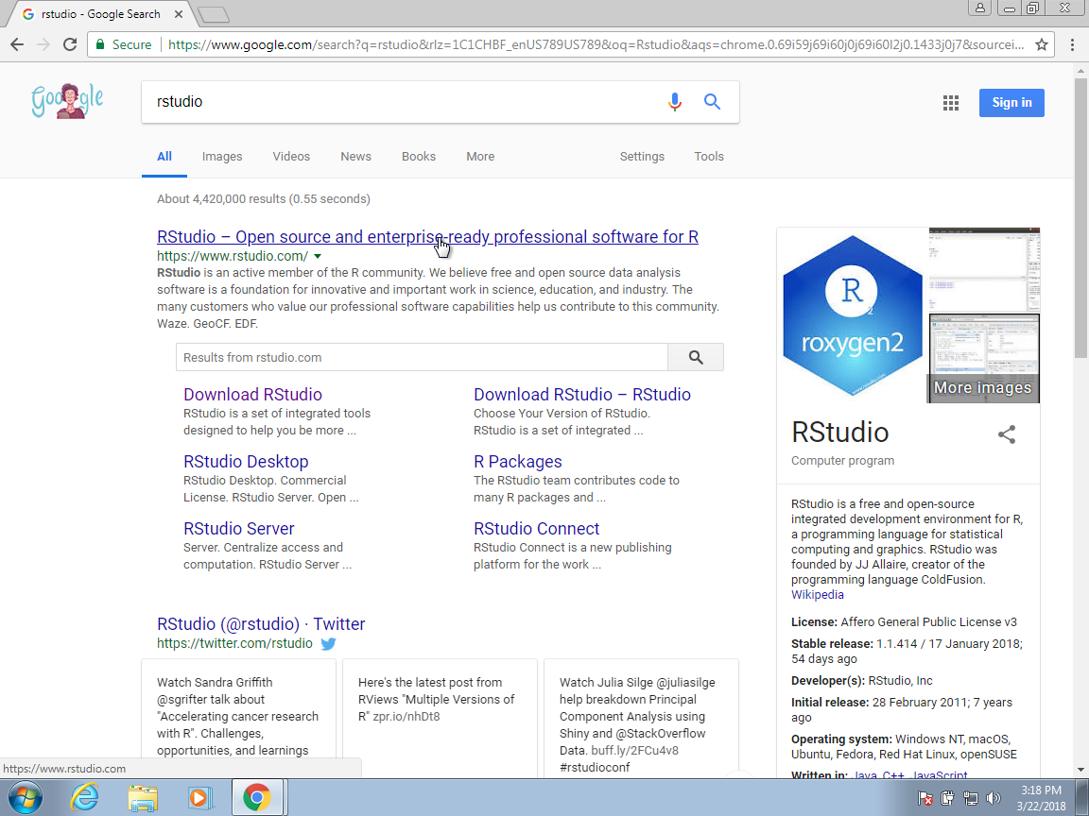Open the Chrome three-dot menu

coord(1072,44)
